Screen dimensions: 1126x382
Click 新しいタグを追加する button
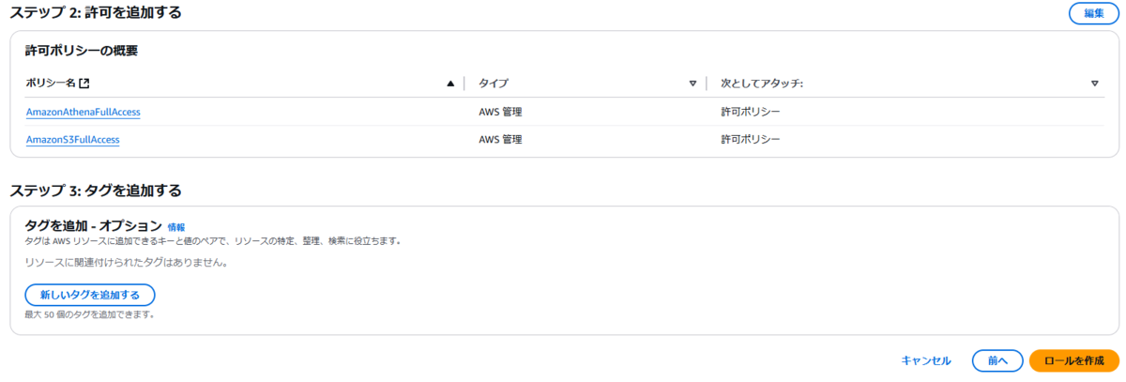tap(90, 295)
